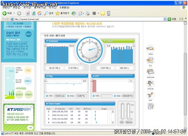188x136 pixels.
Task: Click the right green circle under 사이버상담
Action: [29, 95]
